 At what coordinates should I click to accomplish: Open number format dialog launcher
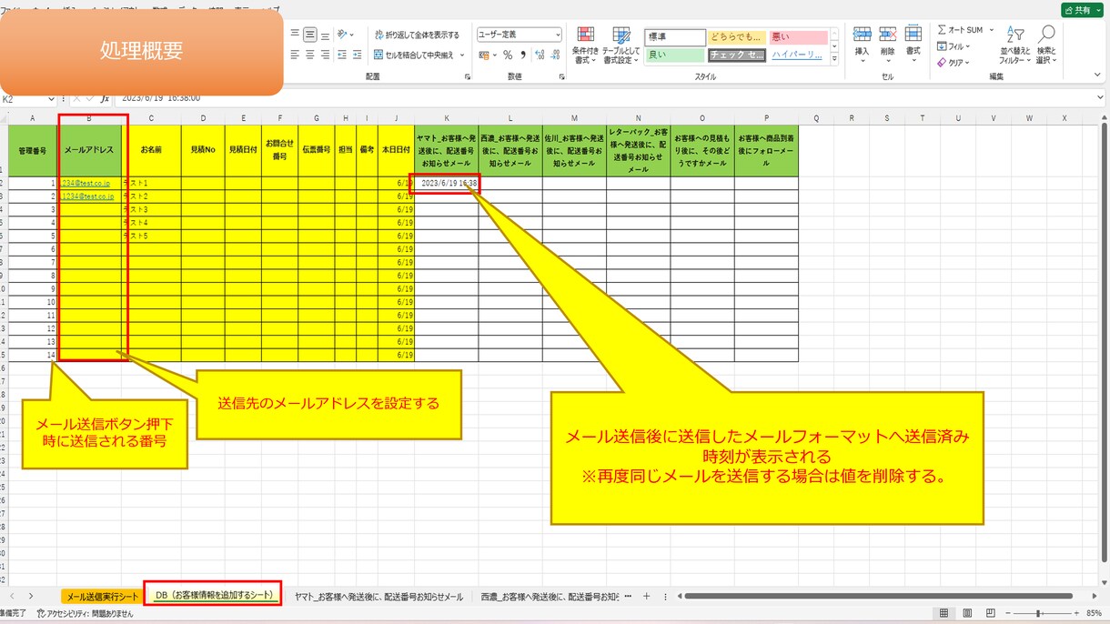pyautogui.click(x=563, y=77)
